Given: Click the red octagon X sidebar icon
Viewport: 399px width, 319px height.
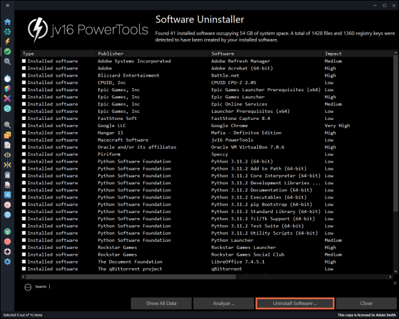Looking at the screenshot, I should coord(8,205).
